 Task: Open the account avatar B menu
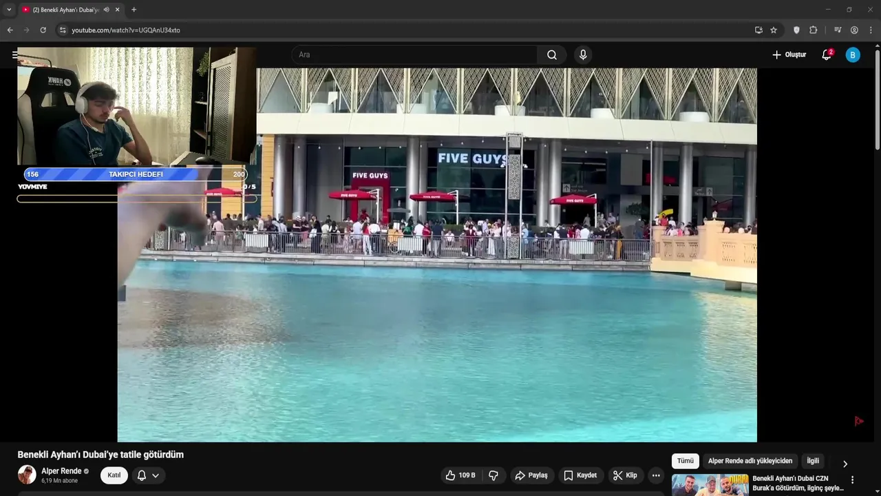(853, 54)
